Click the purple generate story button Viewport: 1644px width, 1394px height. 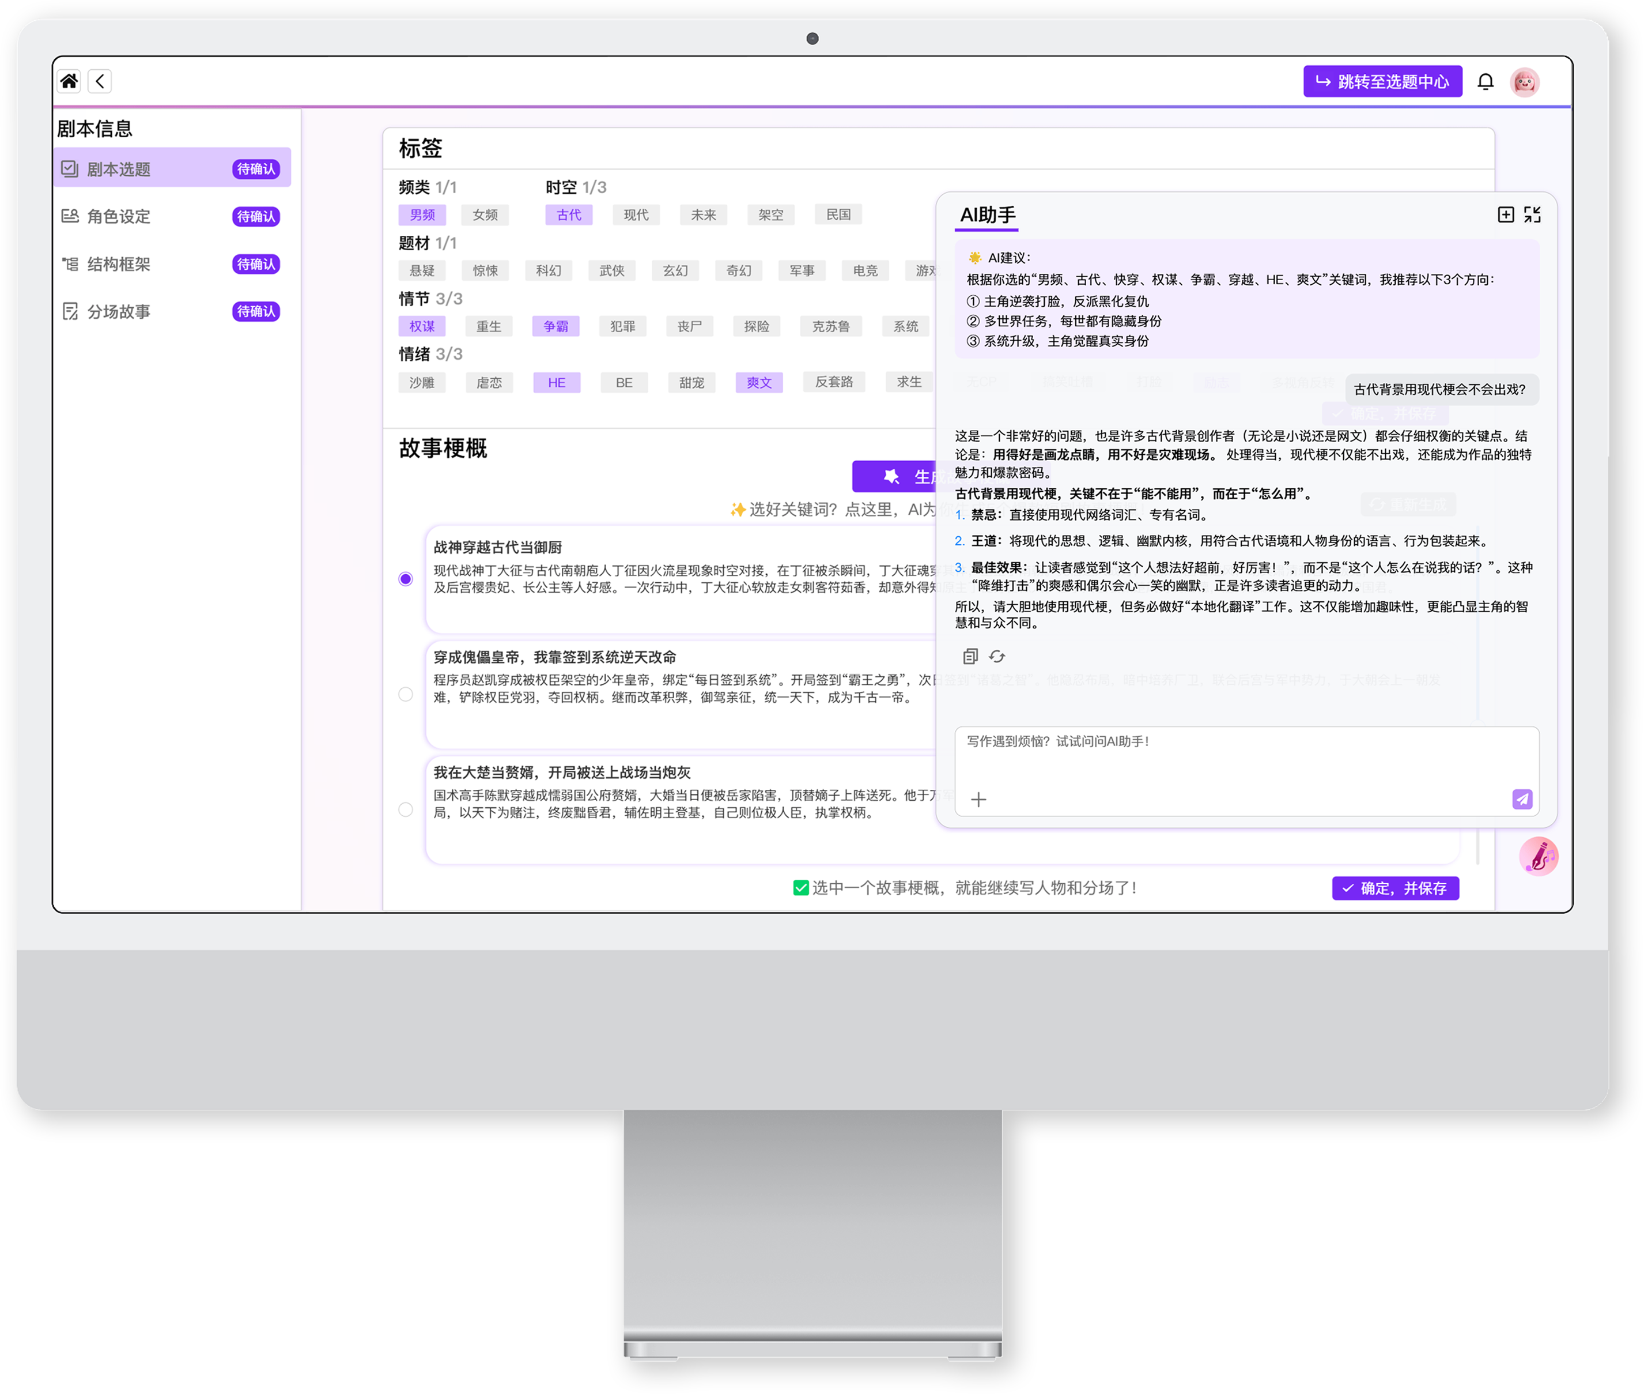tap(895, 477)
